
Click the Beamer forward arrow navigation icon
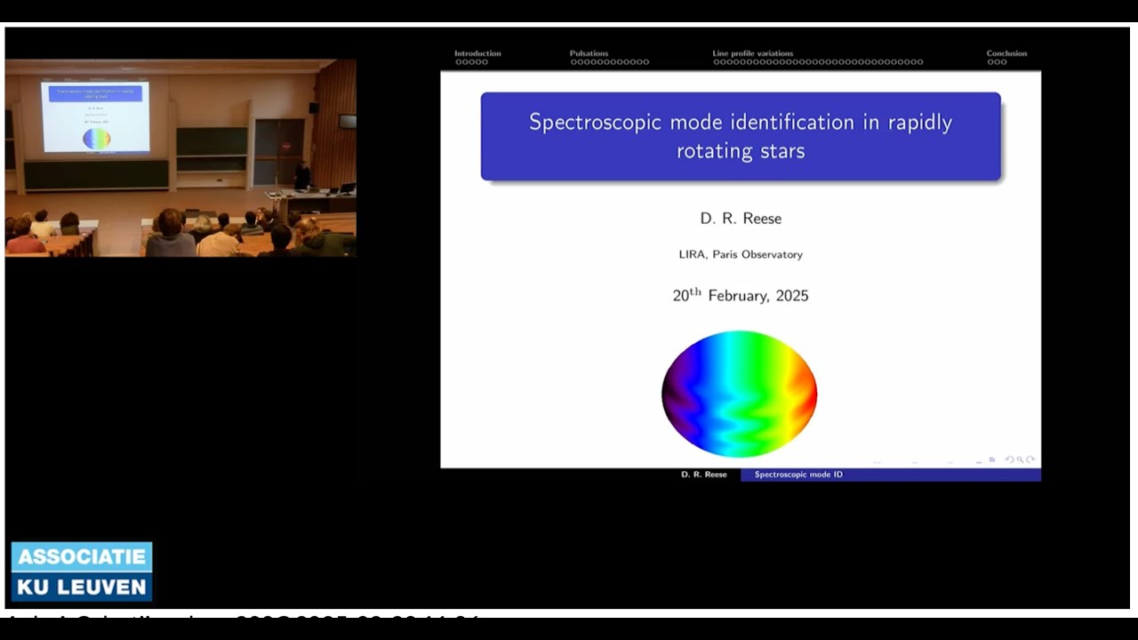pos(1031,460)
